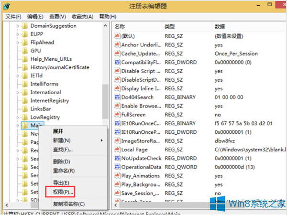Select the Display Inline I... value name
287x215 pixels.
(x=141, y=88)
